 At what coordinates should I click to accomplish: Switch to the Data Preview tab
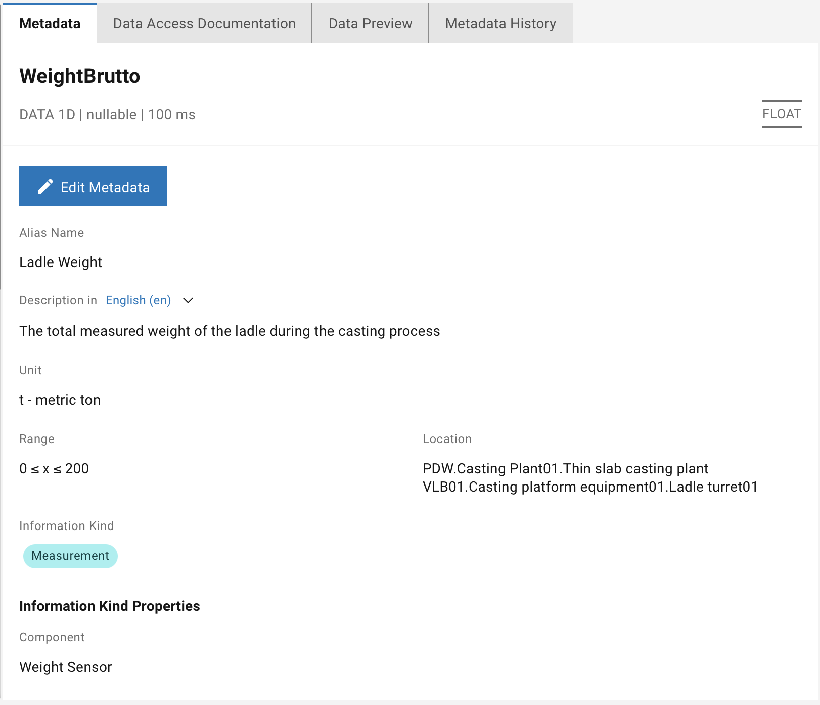pos(370,24)
